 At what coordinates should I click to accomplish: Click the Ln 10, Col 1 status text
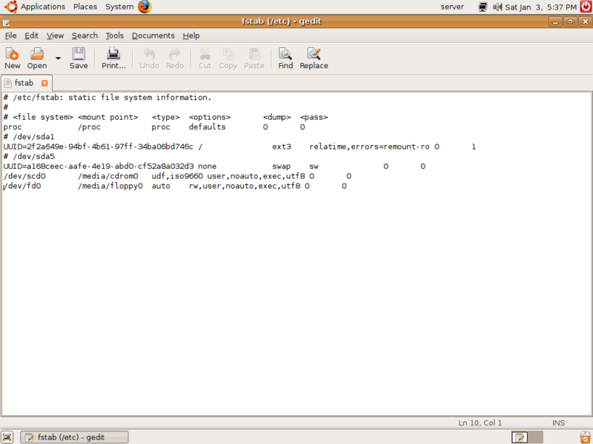pos(480,423)
